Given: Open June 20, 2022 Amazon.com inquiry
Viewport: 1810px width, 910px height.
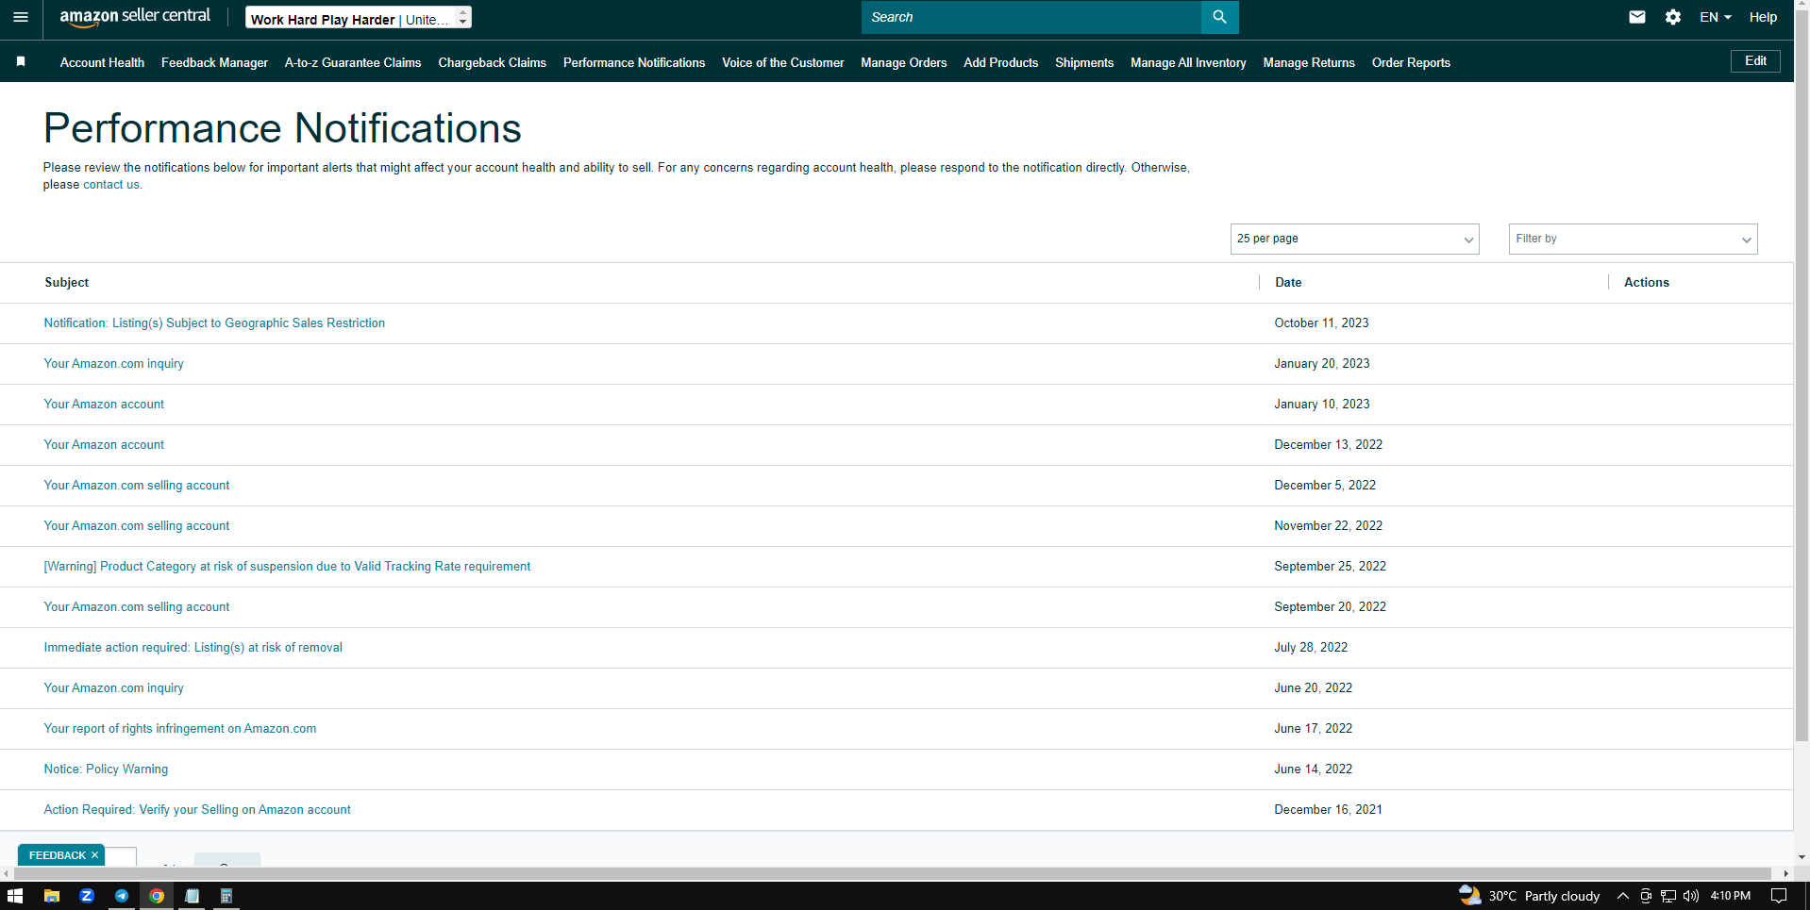Looking at the screenshot, I should point(113,688).
